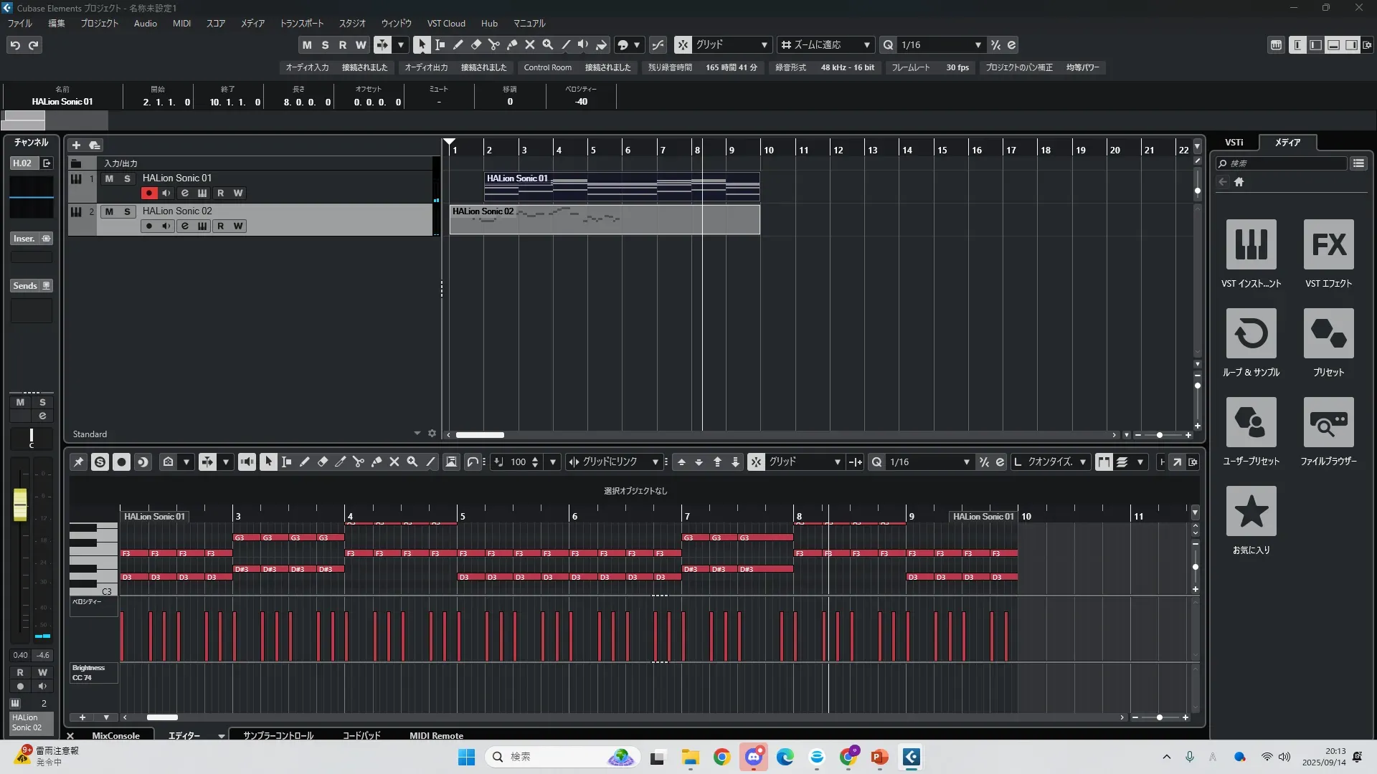Click the MIDI Remote tab button
Viewport: 1377px width, 774px height.
436,736
